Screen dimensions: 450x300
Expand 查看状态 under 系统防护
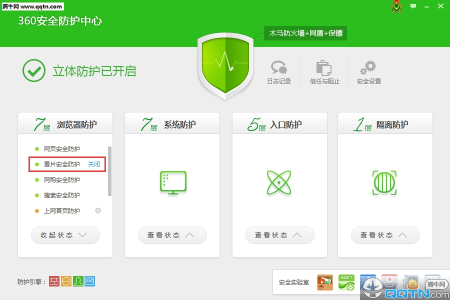click(172, 235)
